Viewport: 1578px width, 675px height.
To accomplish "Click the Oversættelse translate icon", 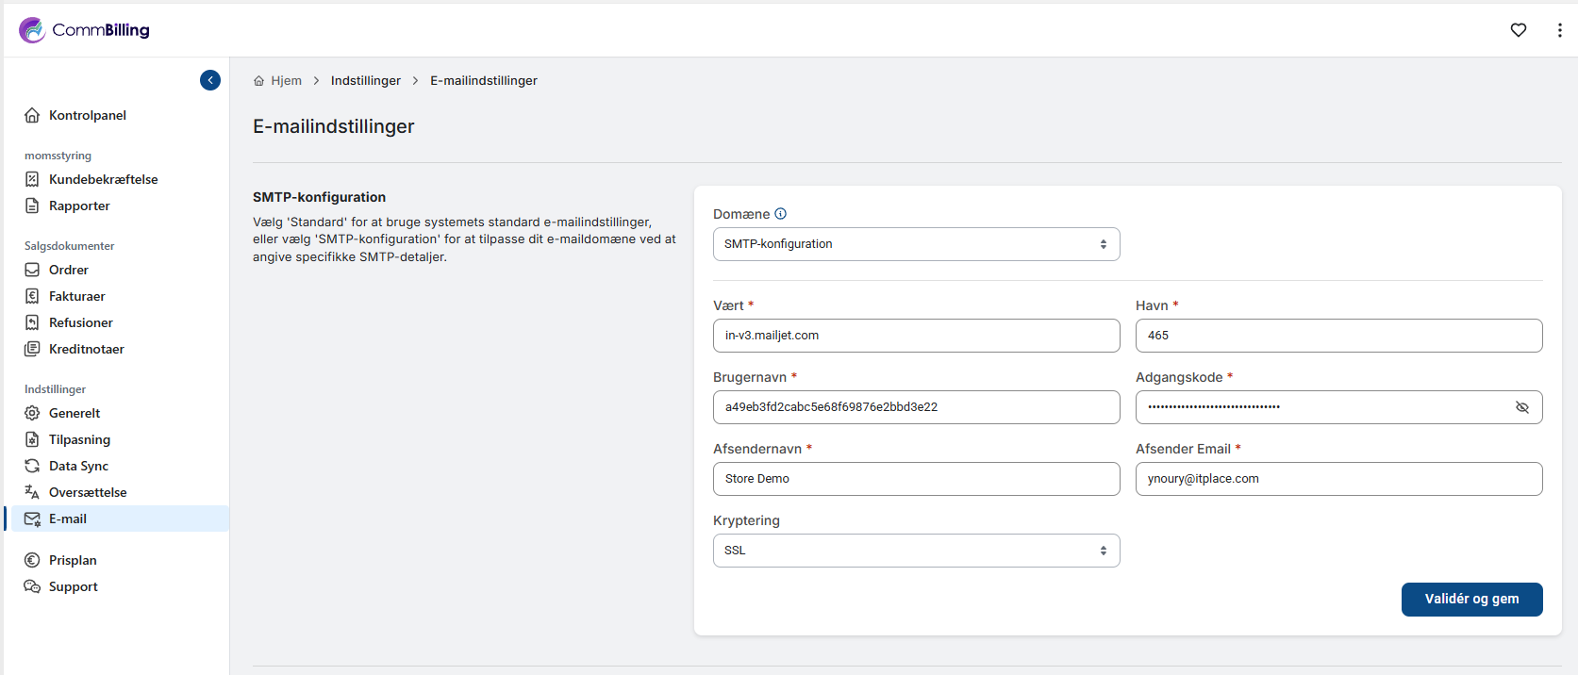I will point(32,492).
